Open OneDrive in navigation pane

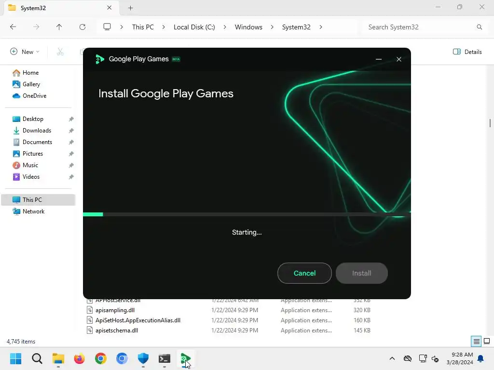[34, 96]
